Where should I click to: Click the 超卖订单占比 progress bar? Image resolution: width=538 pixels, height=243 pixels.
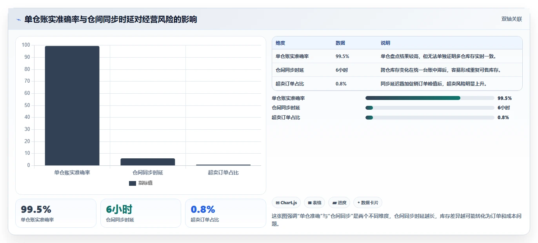430,118
